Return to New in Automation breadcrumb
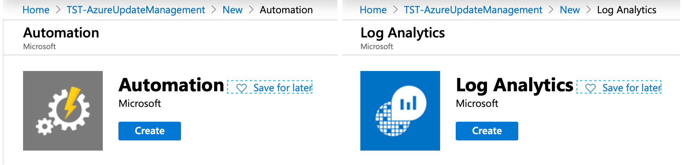 coord(233,10)
